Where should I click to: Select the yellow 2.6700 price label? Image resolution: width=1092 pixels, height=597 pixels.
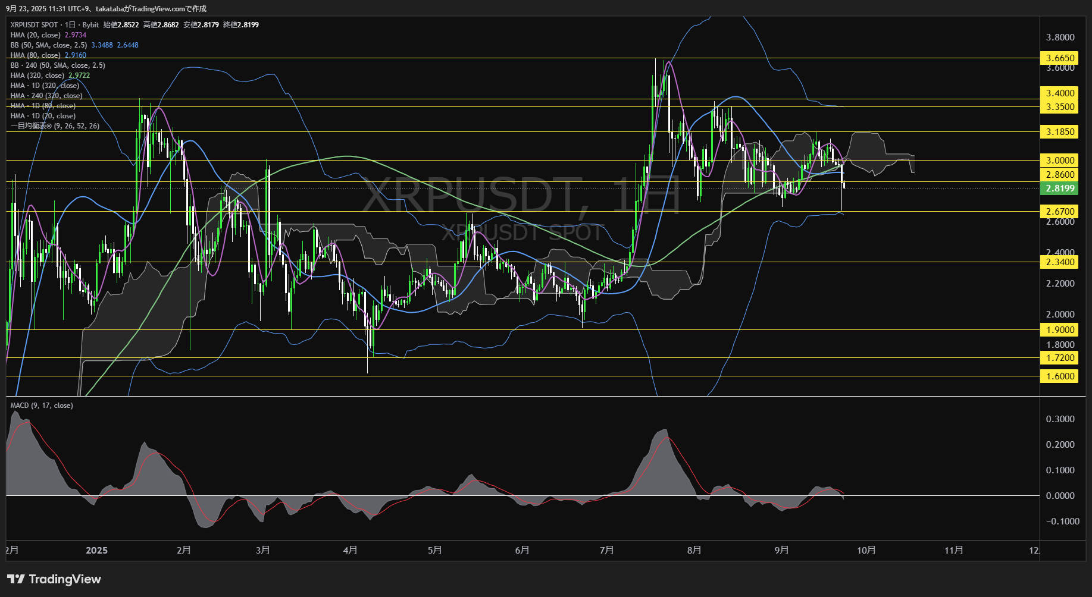[1060, 212]
